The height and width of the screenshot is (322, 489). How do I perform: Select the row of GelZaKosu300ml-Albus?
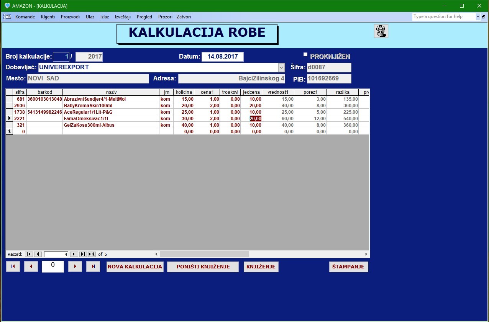[9, 125]
